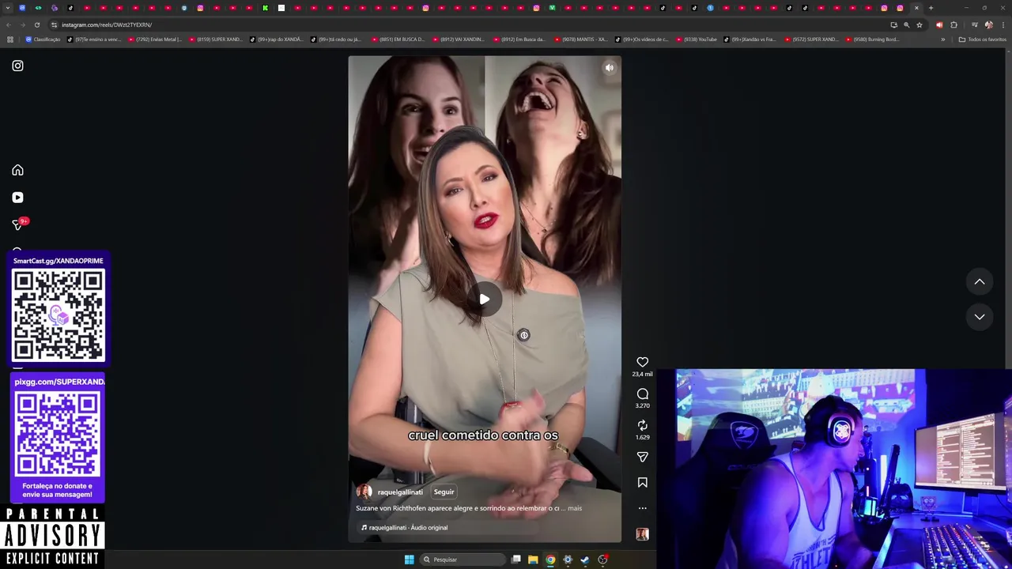This screenshot has height=569, width=1012.
Task: Open the Chrome three-dot menu
Action: tap(1003, 24)
